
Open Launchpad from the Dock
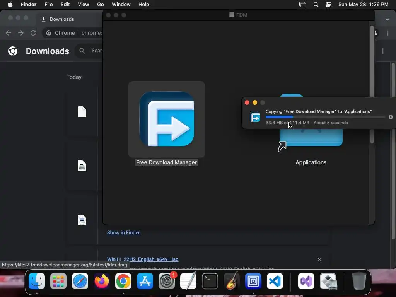tap(58, 281)
